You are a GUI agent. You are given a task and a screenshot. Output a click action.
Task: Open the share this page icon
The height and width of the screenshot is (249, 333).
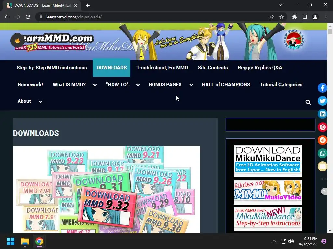tap(271, 17)
